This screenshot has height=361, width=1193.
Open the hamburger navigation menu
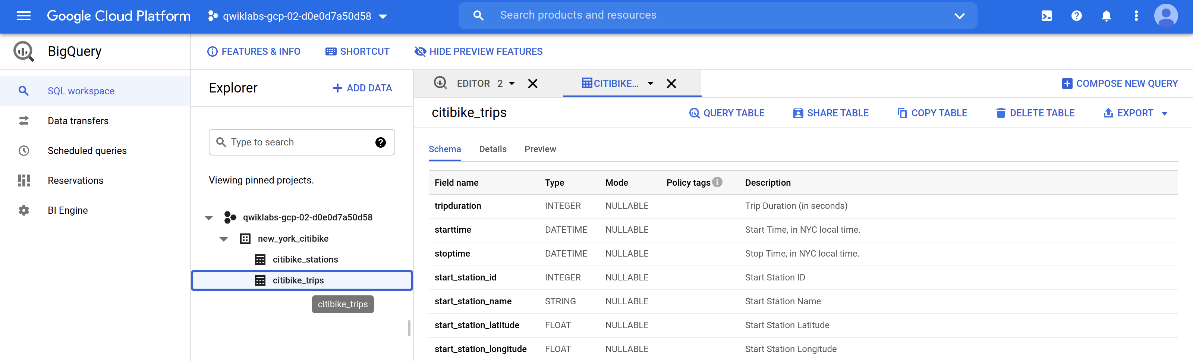pos(23,16)
